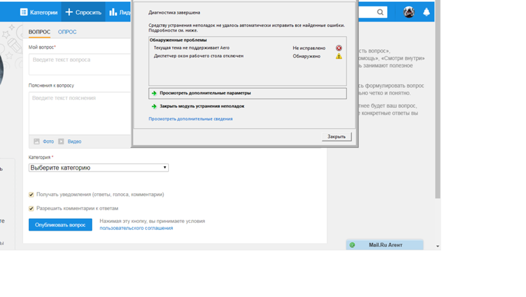Open Просмотреть дополнительные сведения link

[x=191, y=119]
